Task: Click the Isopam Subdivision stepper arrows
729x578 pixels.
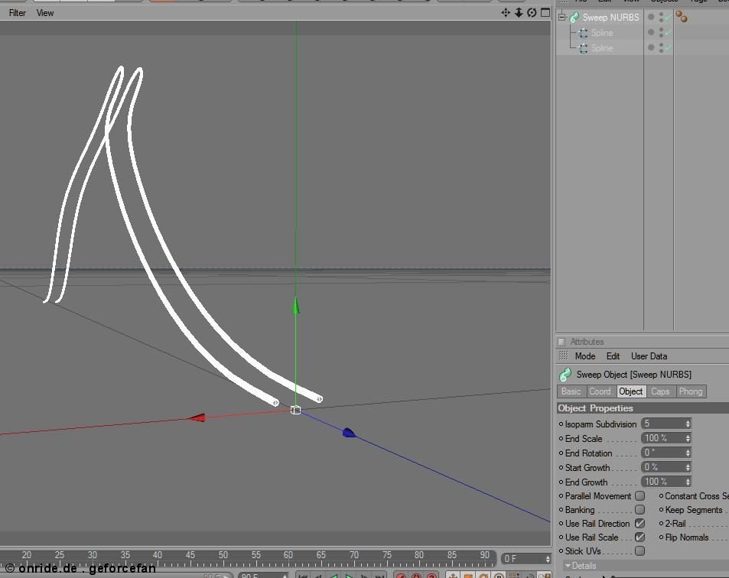Action: click(x=688, y=424)
